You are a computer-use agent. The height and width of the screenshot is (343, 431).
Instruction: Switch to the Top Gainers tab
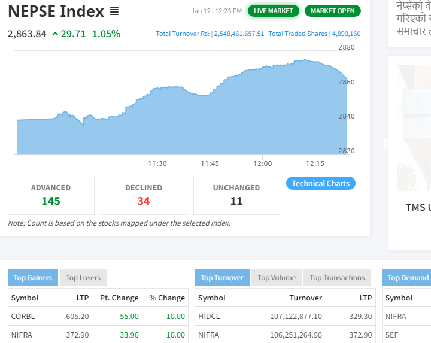pyautogui.click(x=33, y=278)
